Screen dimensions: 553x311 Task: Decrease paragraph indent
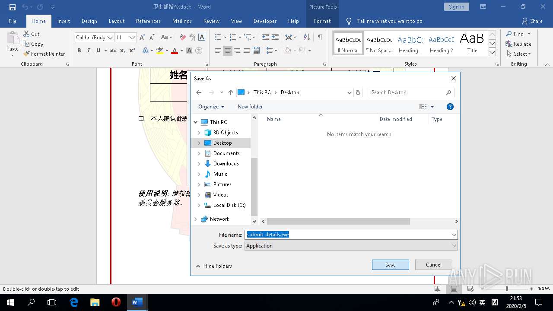point(265,37)
